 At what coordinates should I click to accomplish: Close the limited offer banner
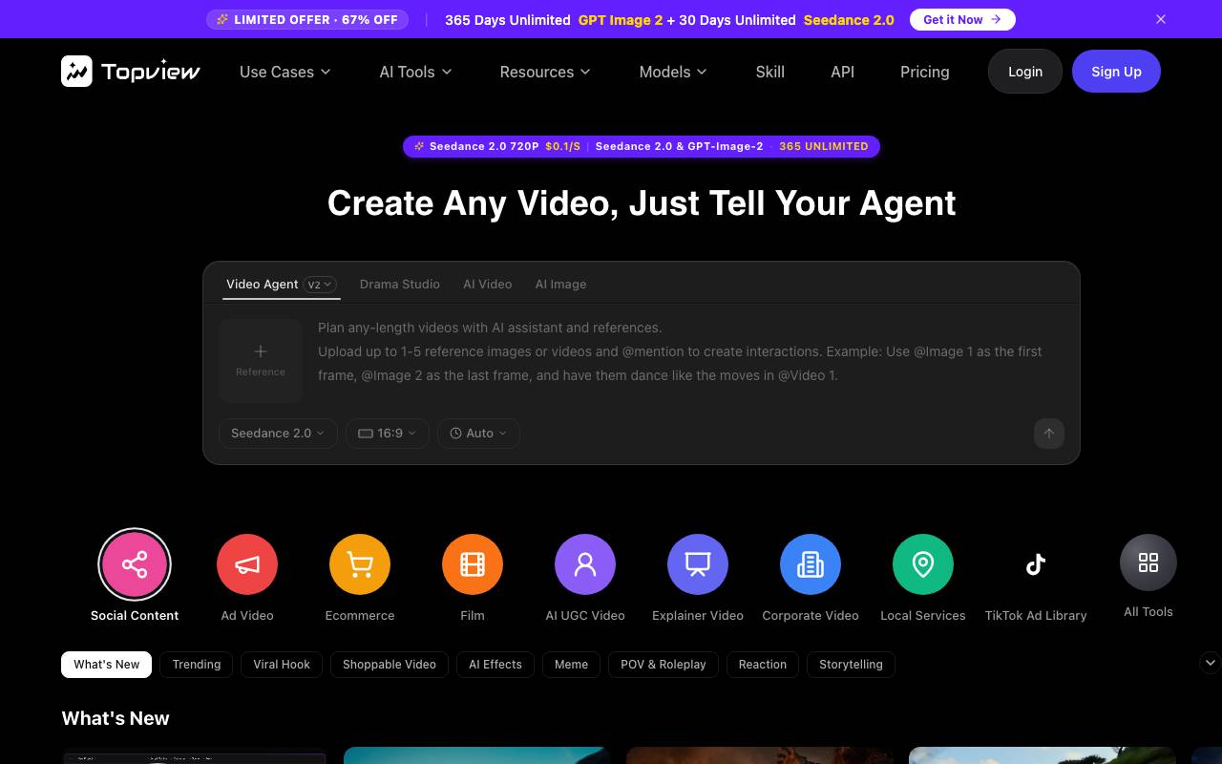tap(1161, 19)
